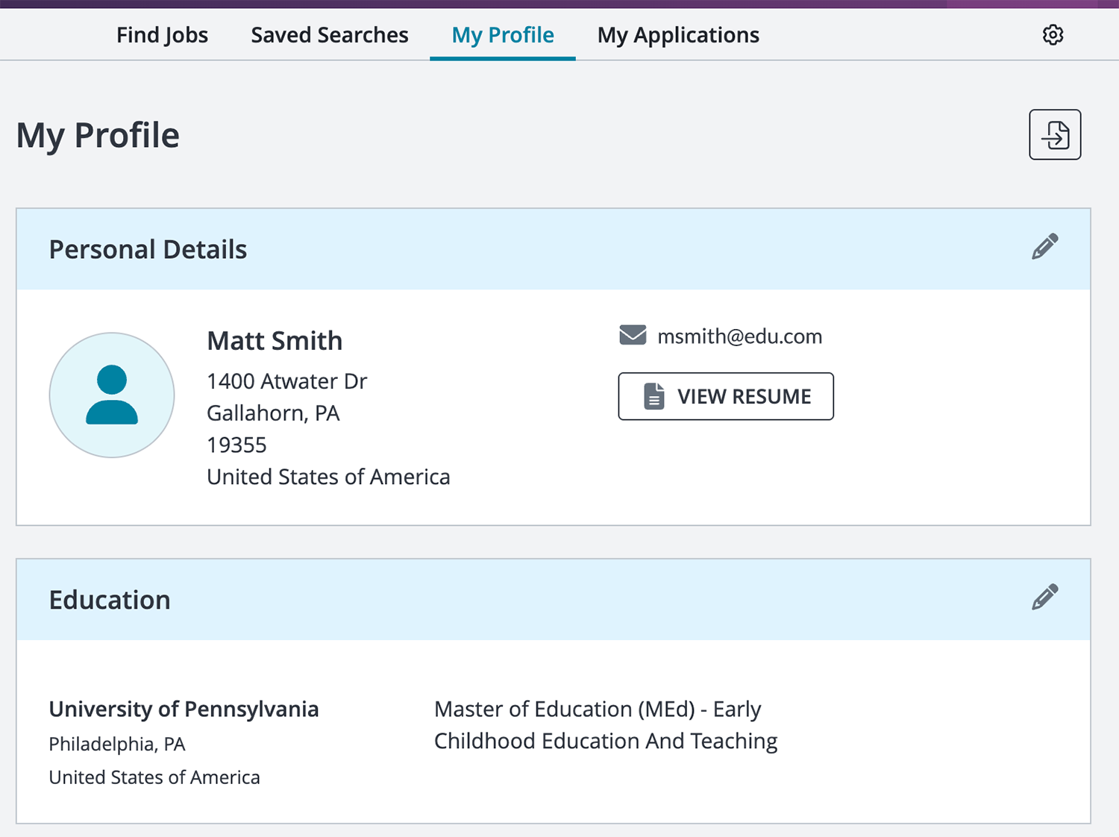Screen dimensions: 1119x837
Task: Click the document icon in View Resume
Action: (653, 396)
